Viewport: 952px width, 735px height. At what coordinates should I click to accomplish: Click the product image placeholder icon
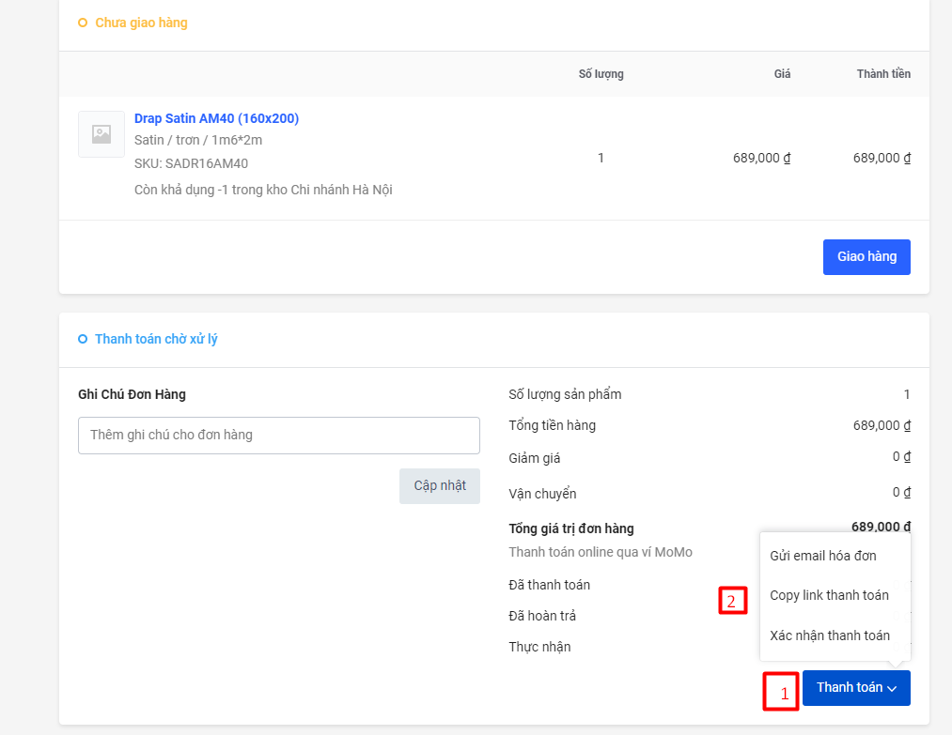point(101,134)
